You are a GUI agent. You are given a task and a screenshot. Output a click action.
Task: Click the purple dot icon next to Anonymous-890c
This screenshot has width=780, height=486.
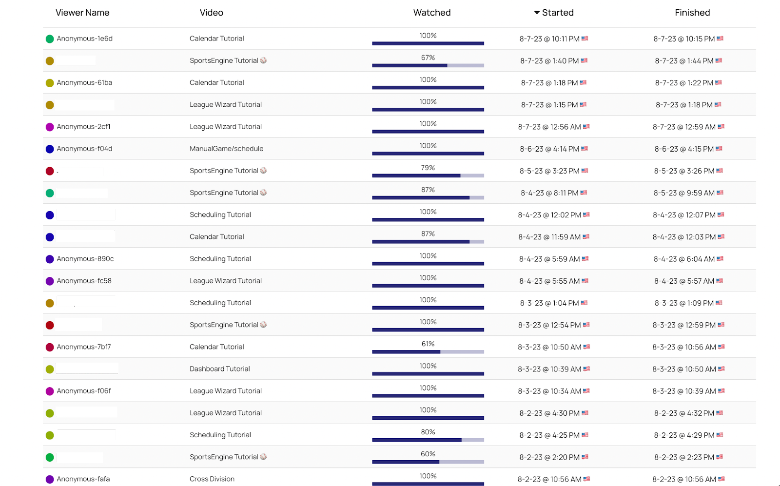pos(49,259)
